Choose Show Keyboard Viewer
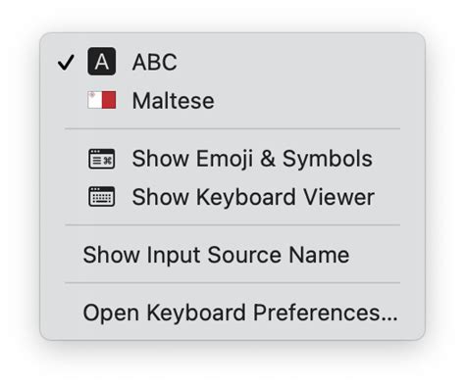This screenshot has height=387, width=465. 232,197
